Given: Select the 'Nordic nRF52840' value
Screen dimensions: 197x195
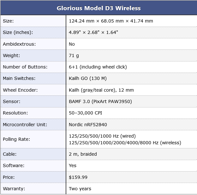Looking at the screenshot, I should click(88, 125).
